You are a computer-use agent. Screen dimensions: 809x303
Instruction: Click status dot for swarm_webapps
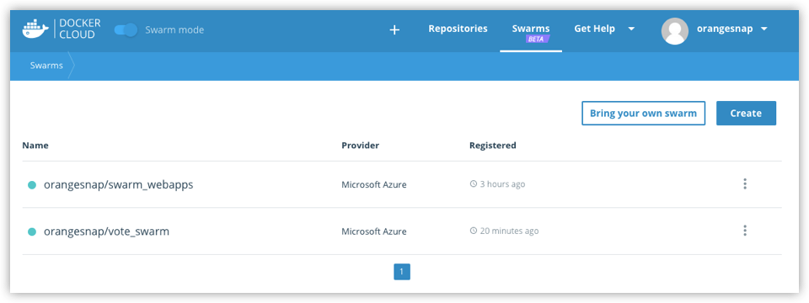(x=31, y=185)
